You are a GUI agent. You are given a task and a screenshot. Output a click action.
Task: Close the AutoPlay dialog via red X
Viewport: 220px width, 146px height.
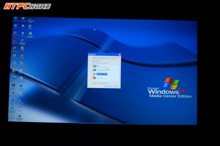click(120, 55)
